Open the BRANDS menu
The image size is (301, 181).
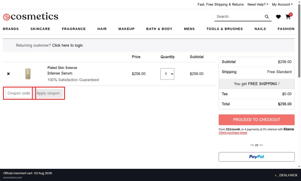pos(11,29)
